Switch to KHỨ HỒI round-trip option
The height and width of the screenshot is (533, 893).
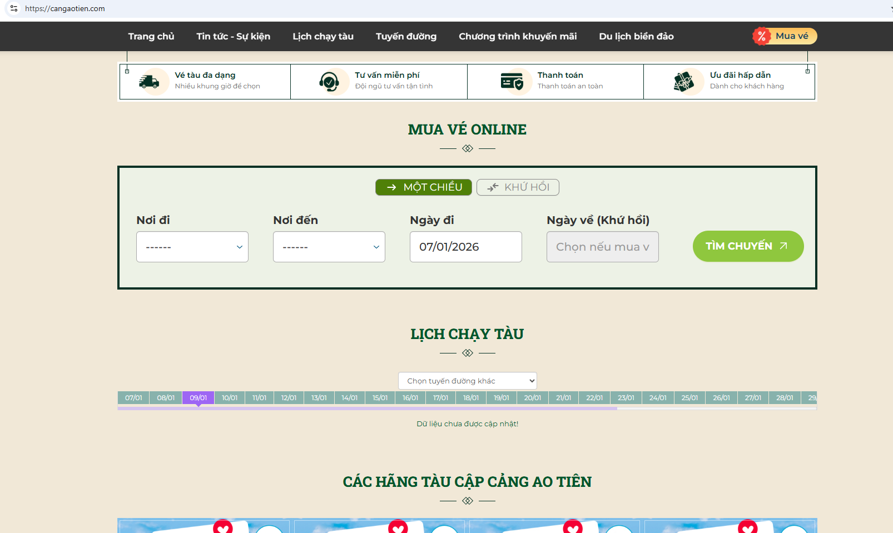[518, 187]
